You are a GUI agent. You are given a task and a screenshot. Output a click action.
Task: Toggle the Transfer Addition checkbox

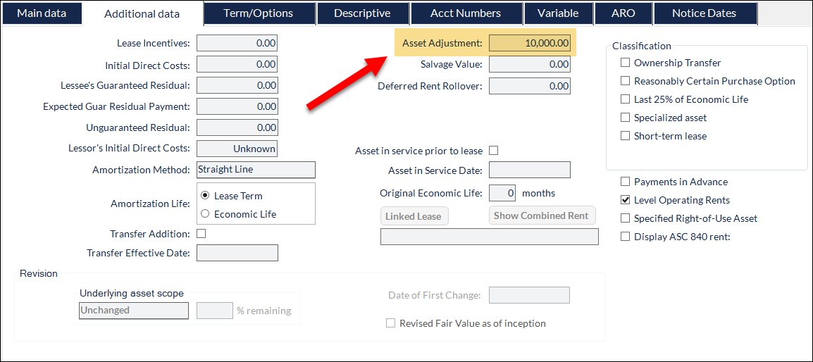(201, 233)
